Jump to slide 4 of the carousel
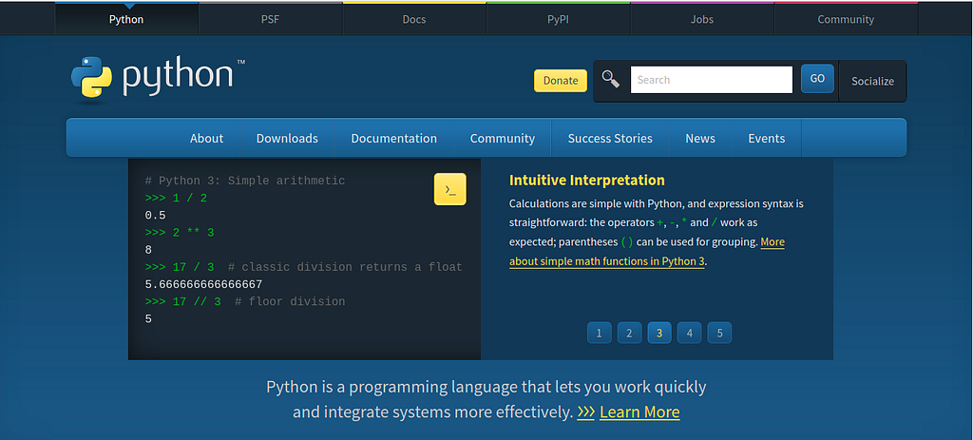973x440 pixels. tap(690, 333)
